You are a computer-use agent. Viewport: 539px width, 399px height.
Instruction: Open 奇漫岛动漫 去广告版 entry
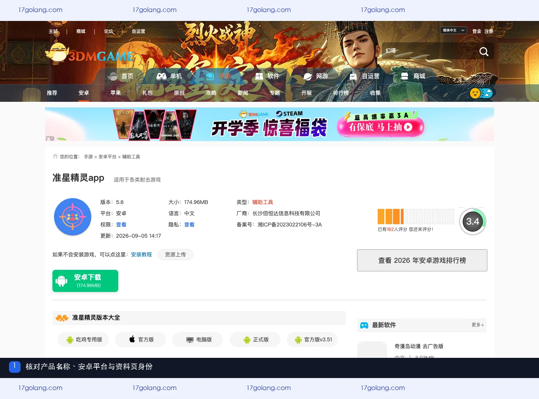(419, 346)
